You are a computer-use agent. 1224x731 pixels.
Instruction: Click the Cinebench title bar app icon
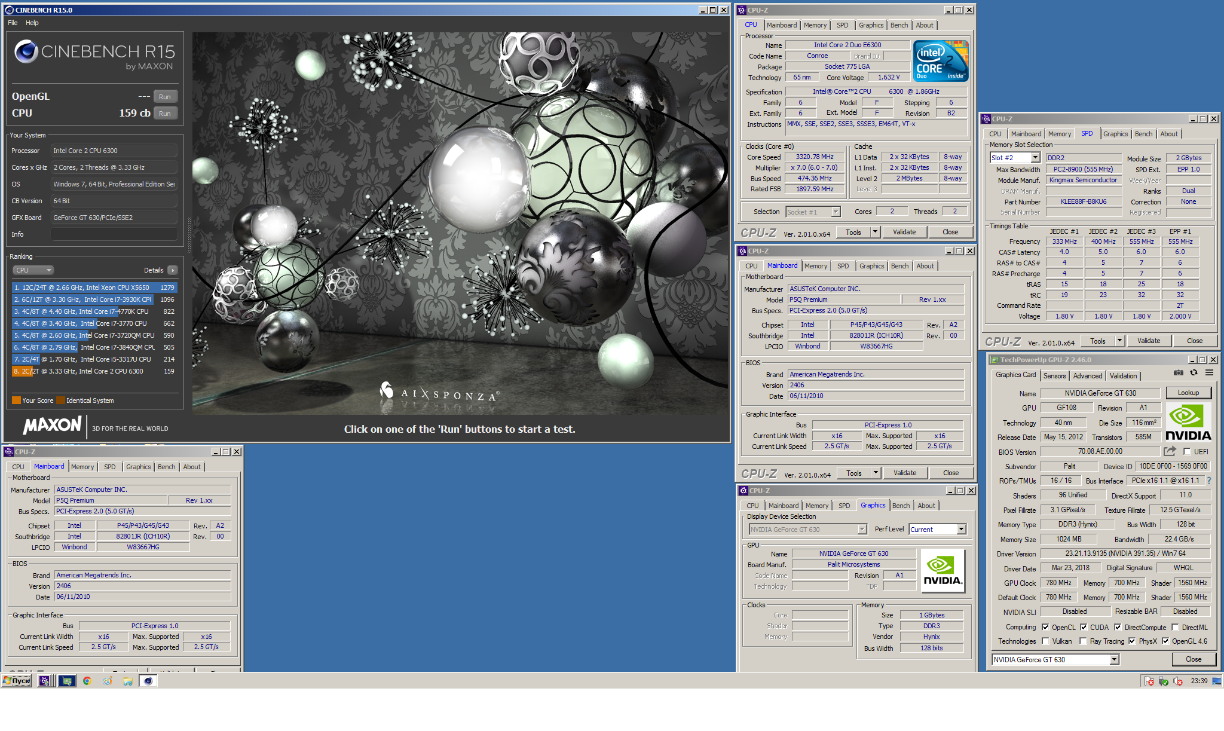pos(8,10)
